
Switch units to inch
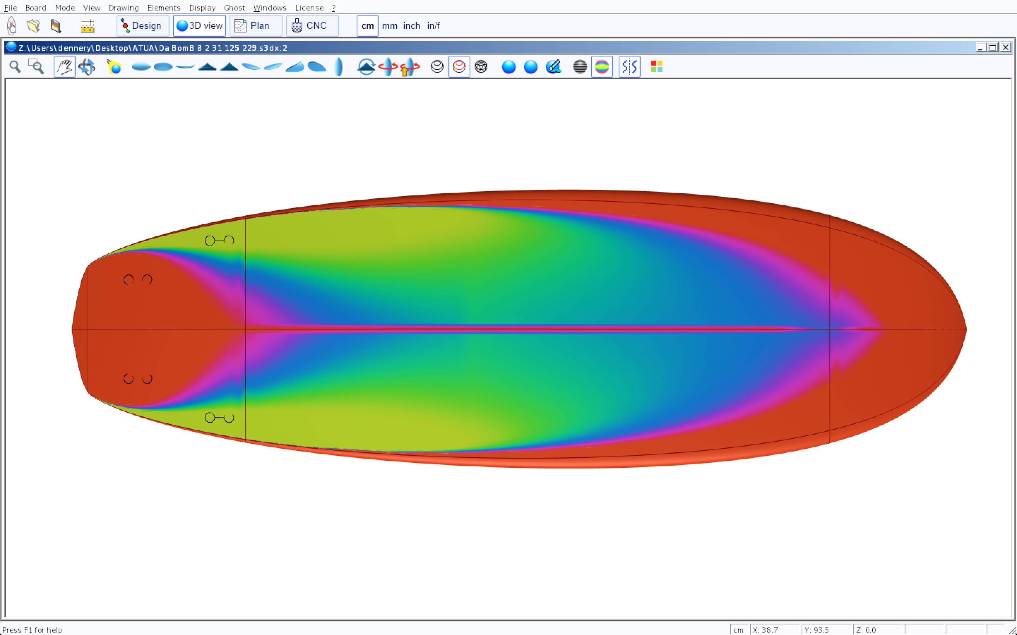(x=411, y=26)
